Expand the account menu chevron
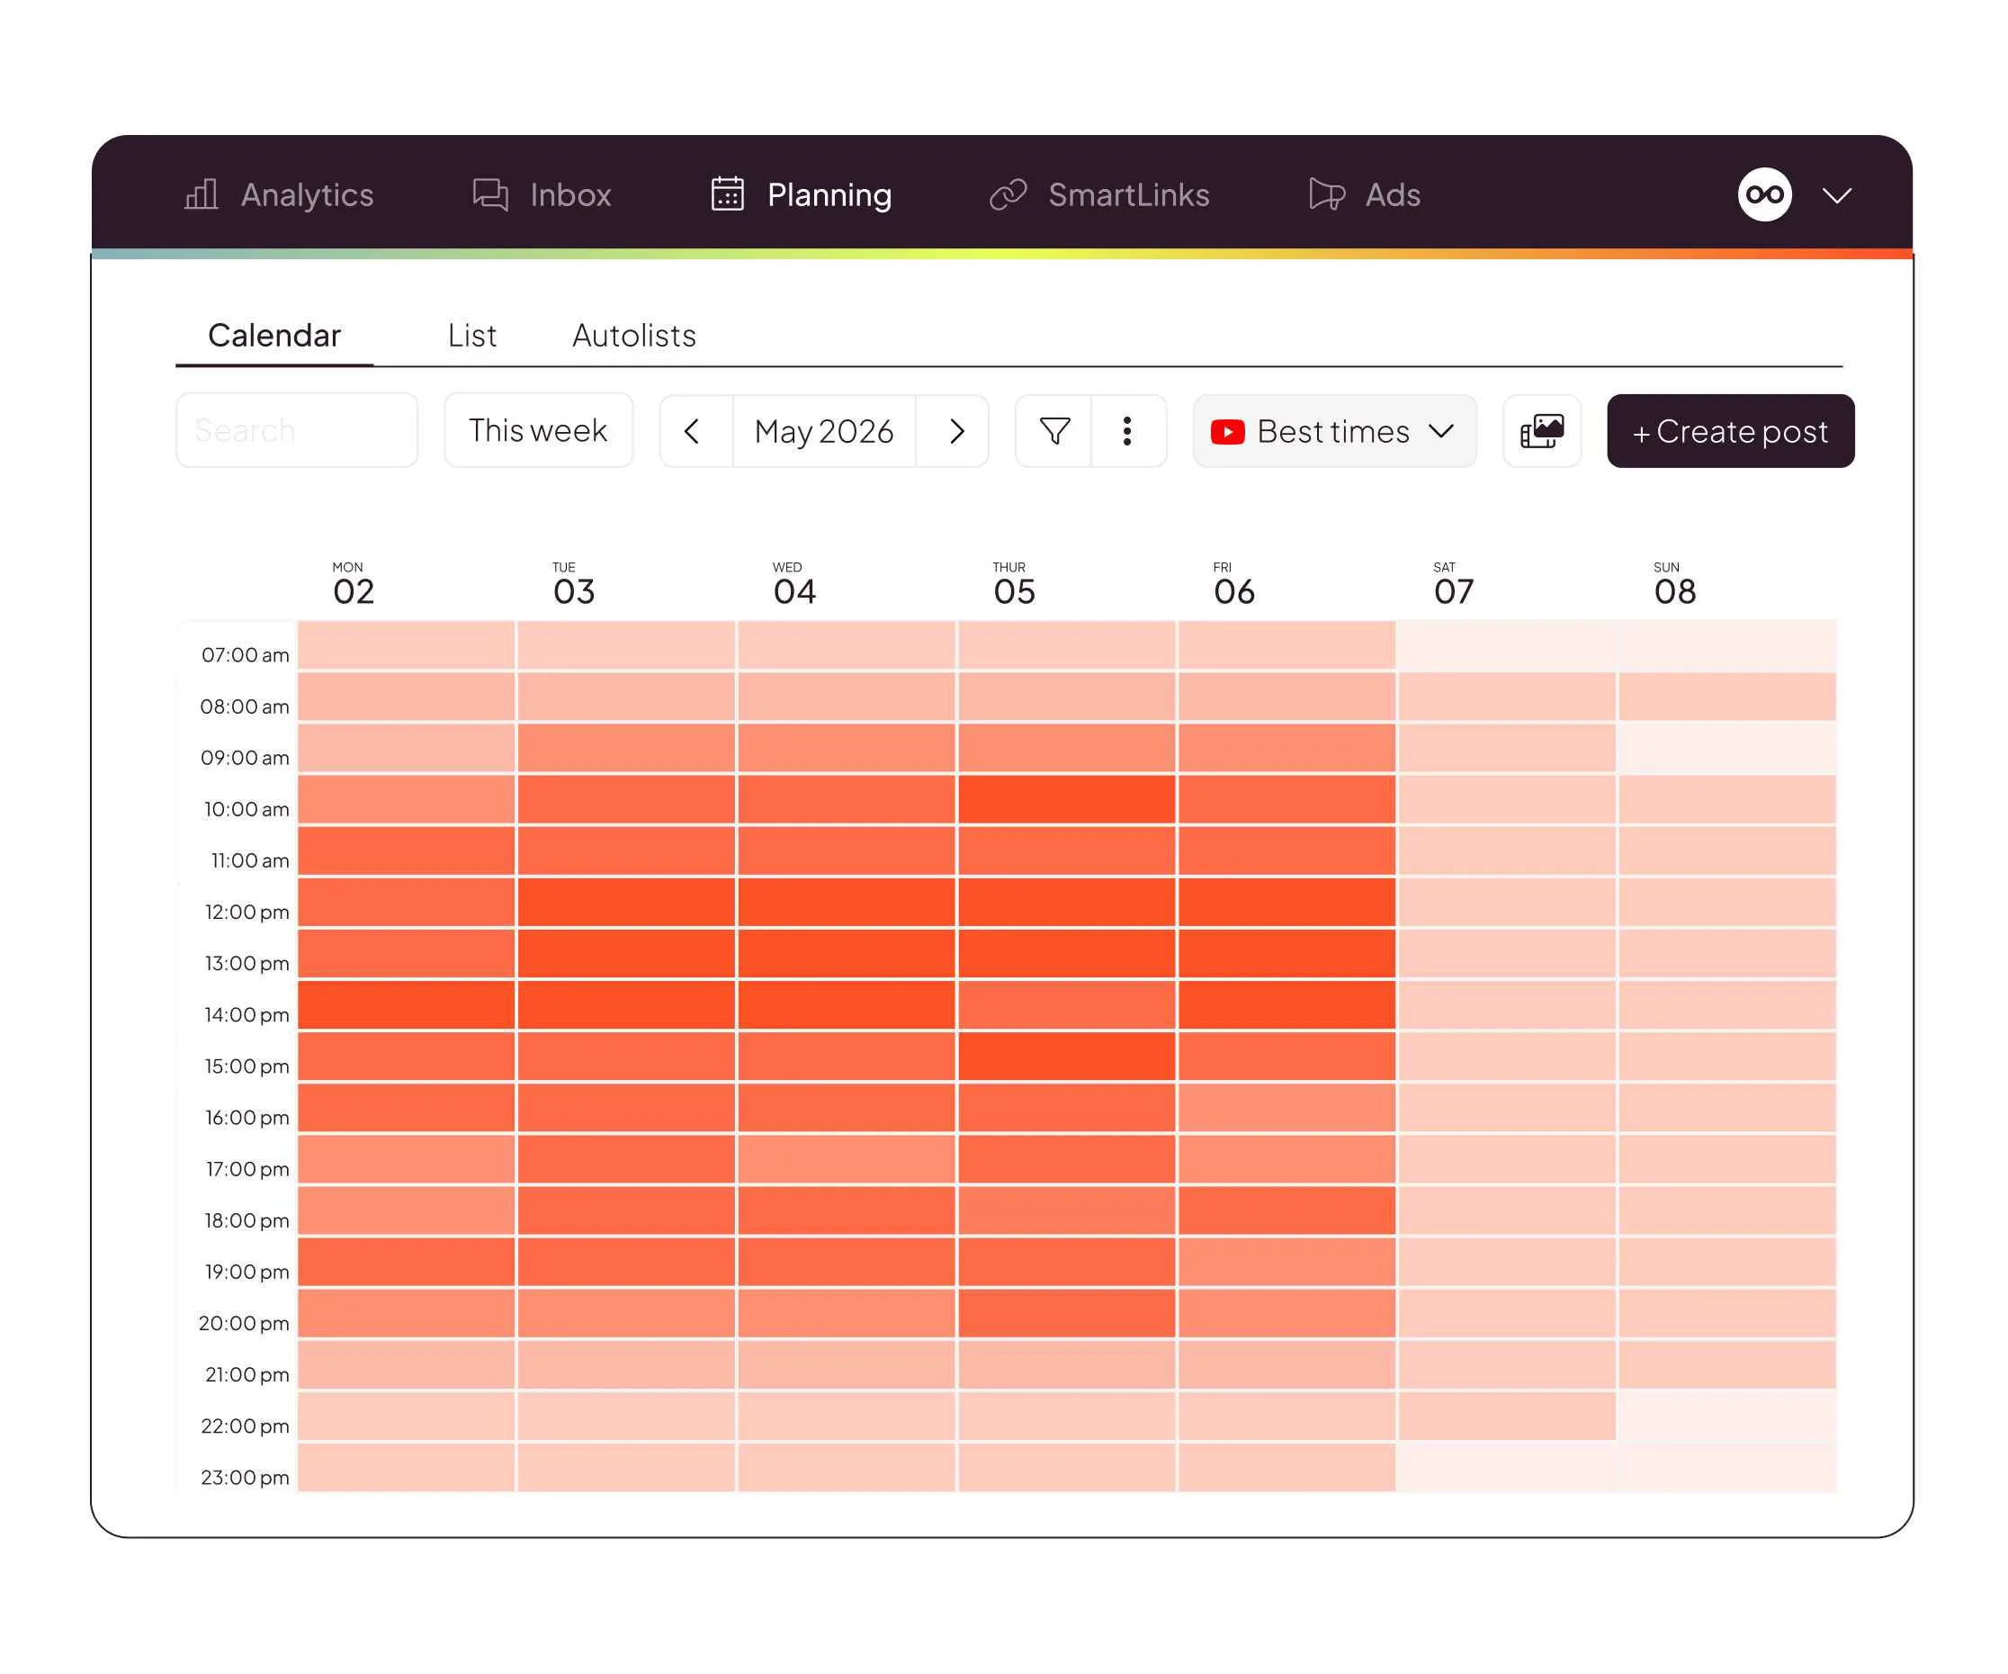 tap(1837, 196)
